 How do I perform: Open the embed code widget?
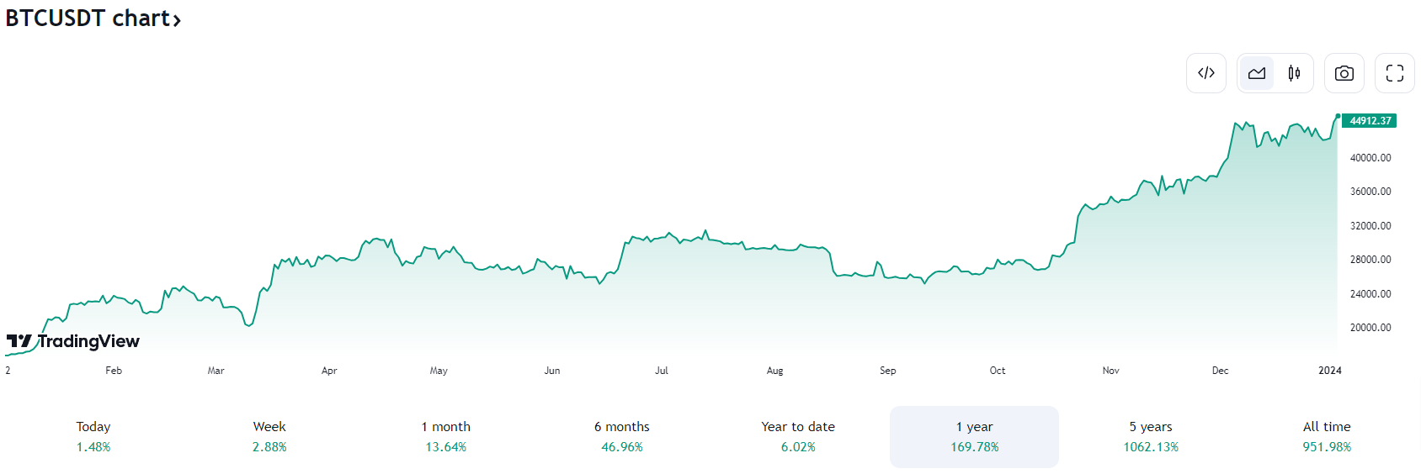1206,73
